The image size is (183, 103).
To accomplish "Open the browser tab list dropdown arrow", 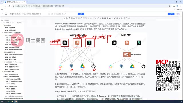I will coord(2,2).
